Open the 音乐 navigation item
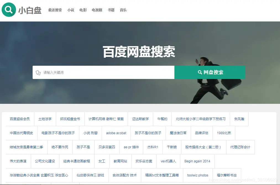Viewport: 280px width, 185px height. coord(123,10)
